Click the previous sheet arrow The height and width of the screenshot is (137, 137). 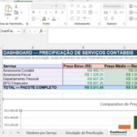tap(3, 133)
